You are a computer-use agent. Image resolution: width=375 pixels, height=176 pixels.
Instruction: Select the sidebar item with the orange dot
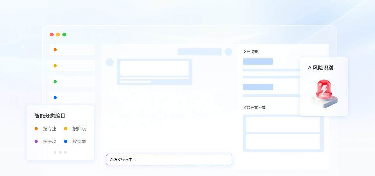[x=72, y=50]
